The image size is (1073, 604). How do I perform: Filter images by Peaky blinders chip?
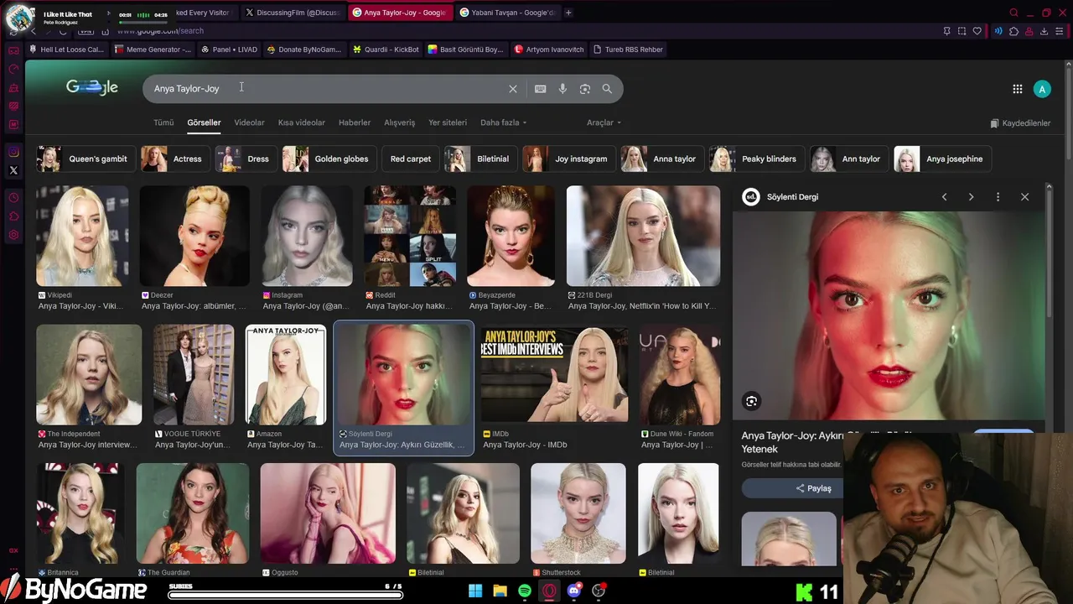pos(758,159)
